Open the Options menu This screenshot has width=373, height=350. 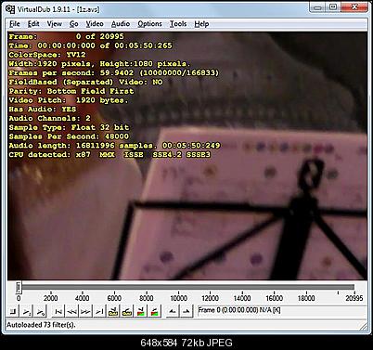coord(149,24)
